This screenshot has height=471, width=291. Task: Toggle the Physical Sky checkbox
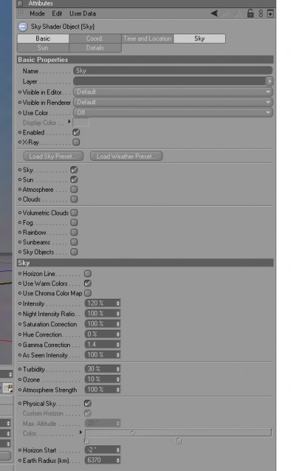[x=87, y=403]
